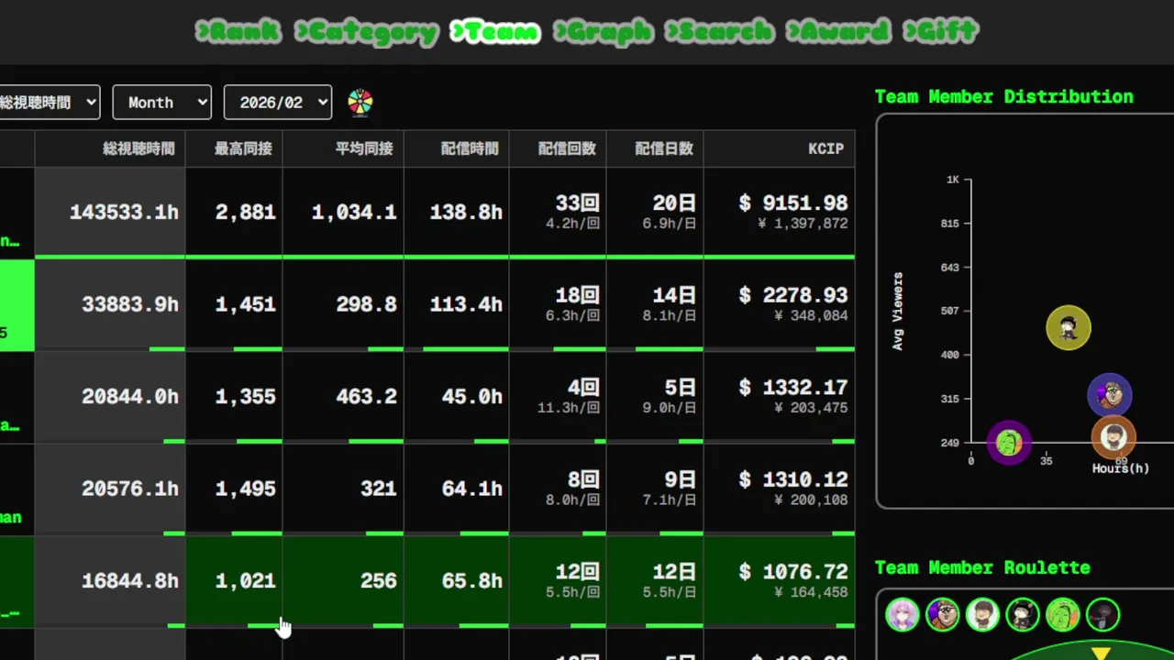Select the dark sixth roulette avatar
Viewport: 1174px width, 660px height.
[x=1103, y=615]
